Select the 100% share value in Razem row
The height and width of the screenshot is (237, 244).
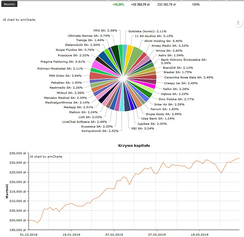click(196, 4)
